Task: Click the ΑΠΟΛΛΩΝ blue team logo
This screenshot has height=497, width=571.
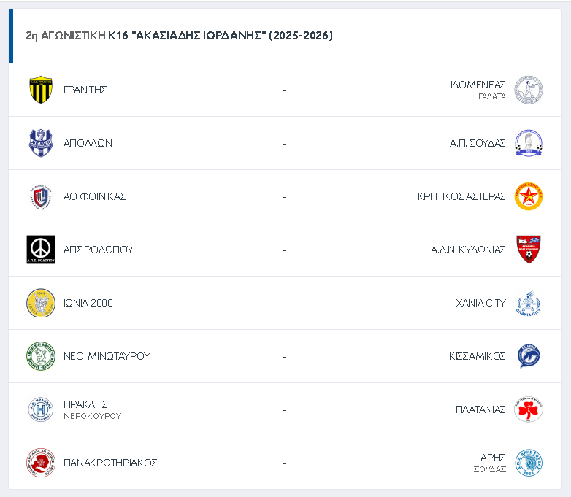Action: click(41, 143)
